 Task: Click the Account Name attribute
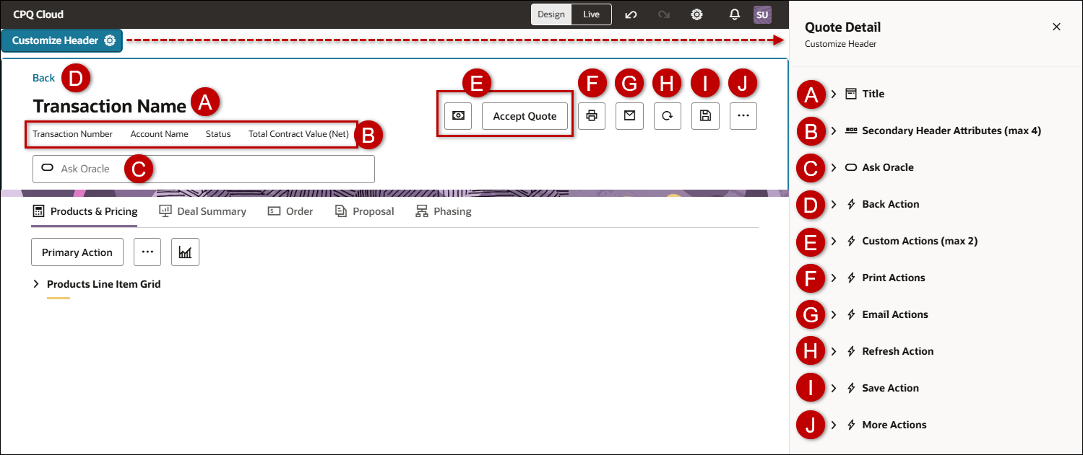coord(159,134)
